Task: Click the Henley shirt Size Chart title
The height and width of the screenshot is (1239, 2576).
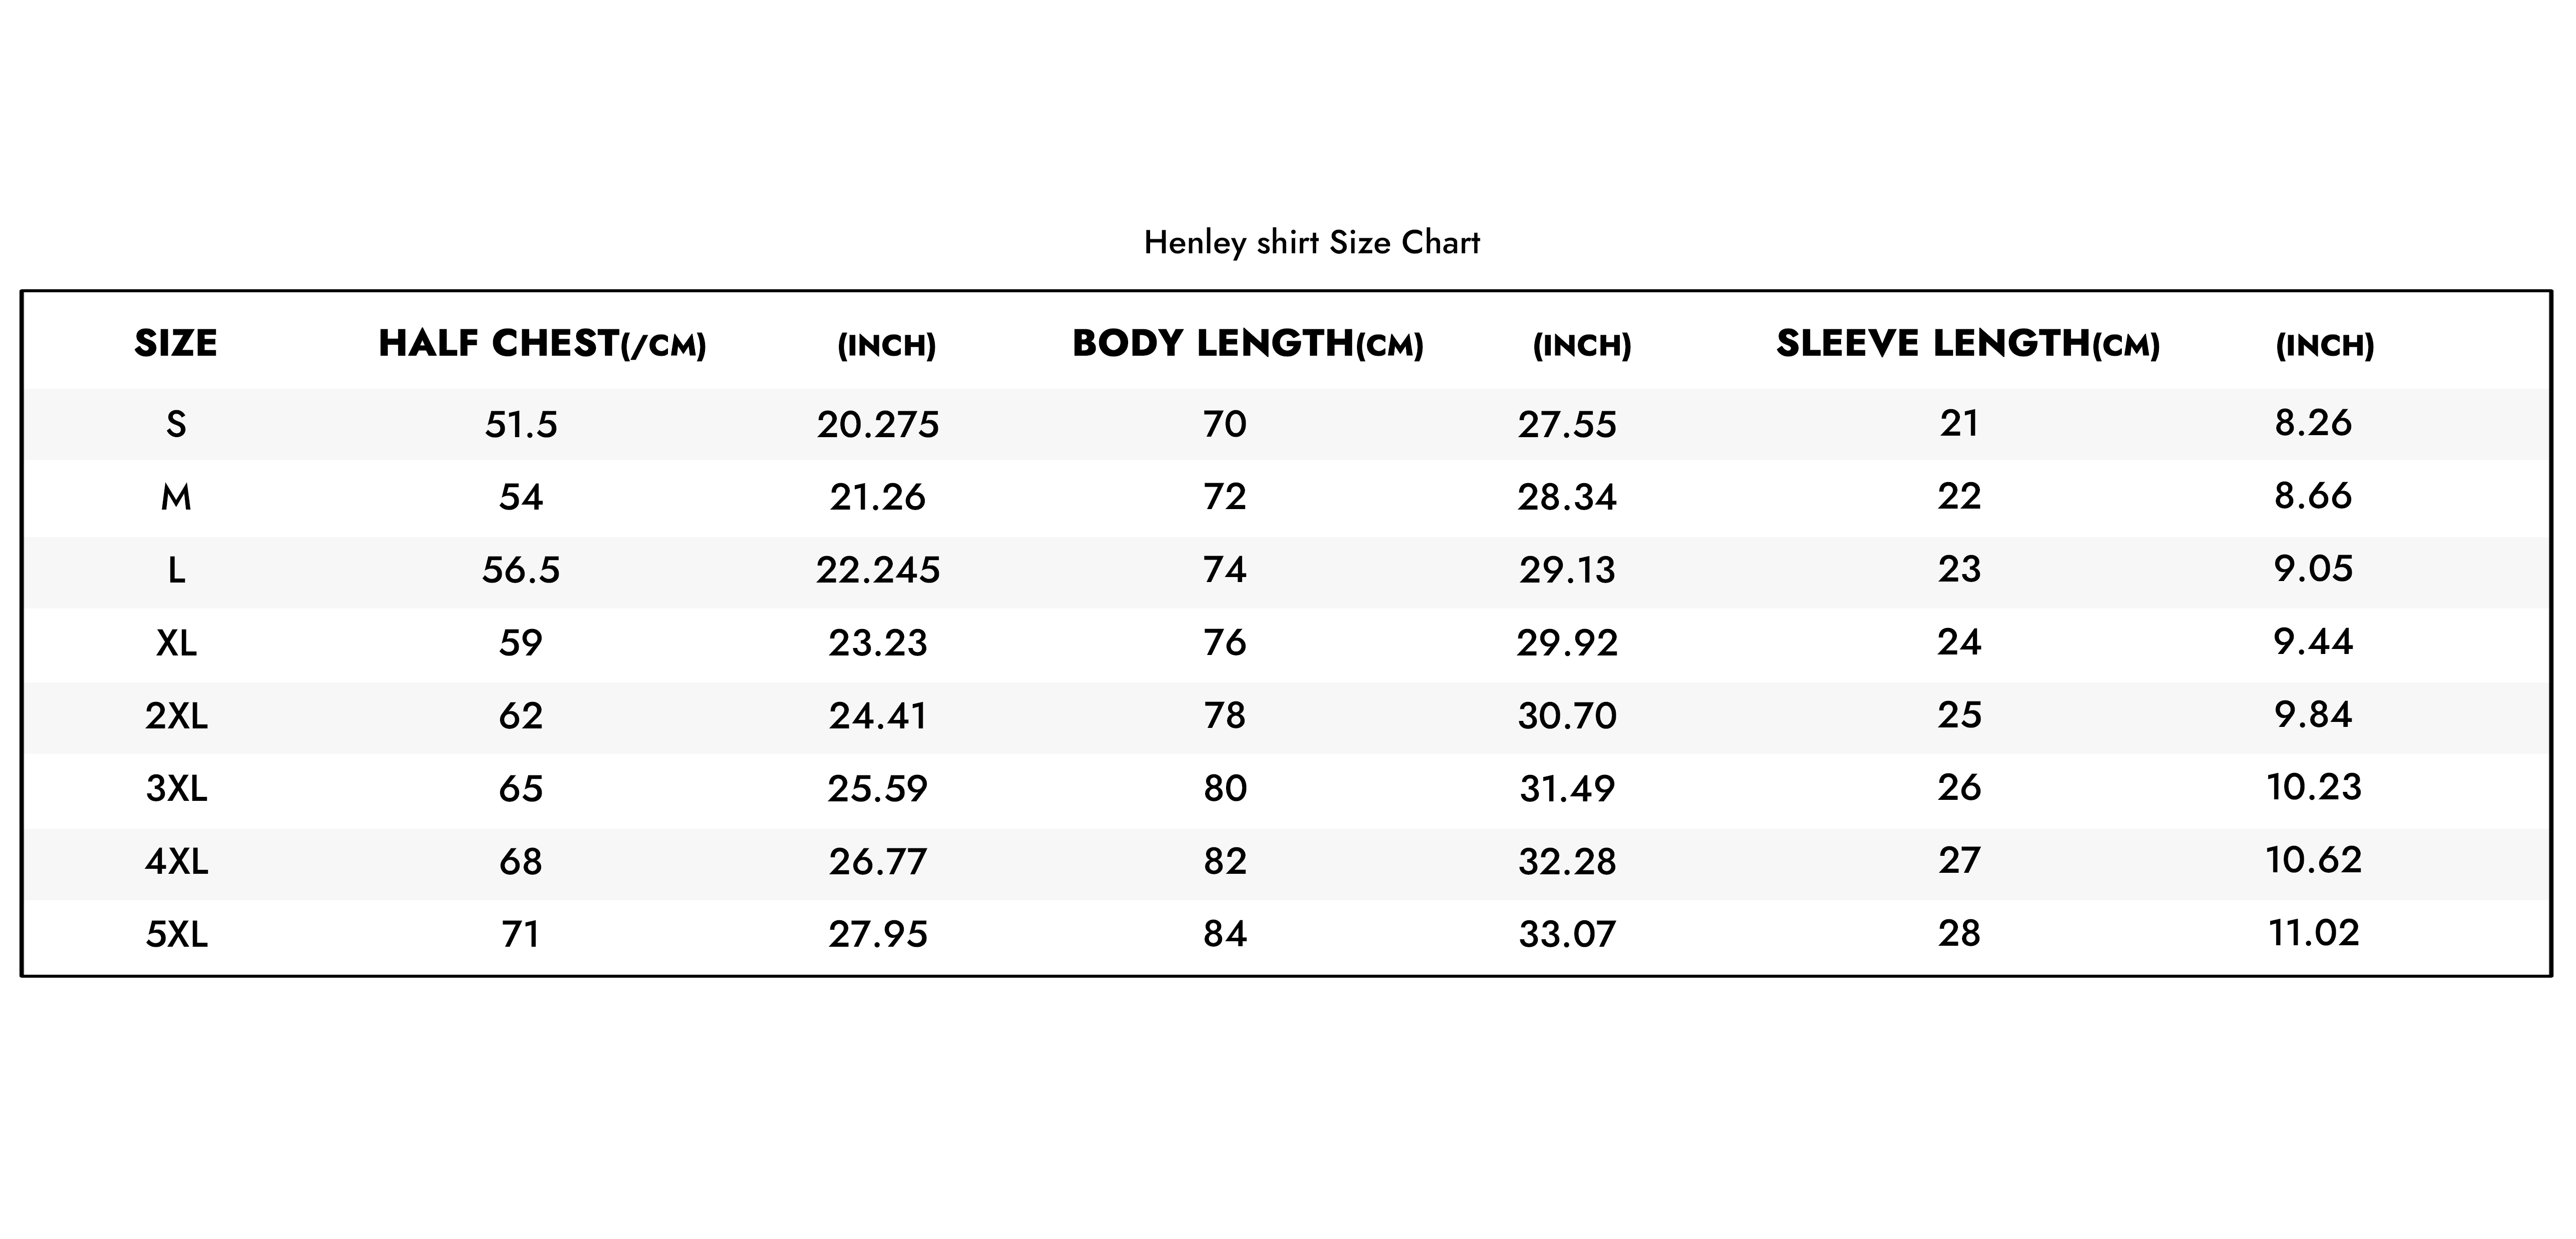Action: coord(1311,243)
